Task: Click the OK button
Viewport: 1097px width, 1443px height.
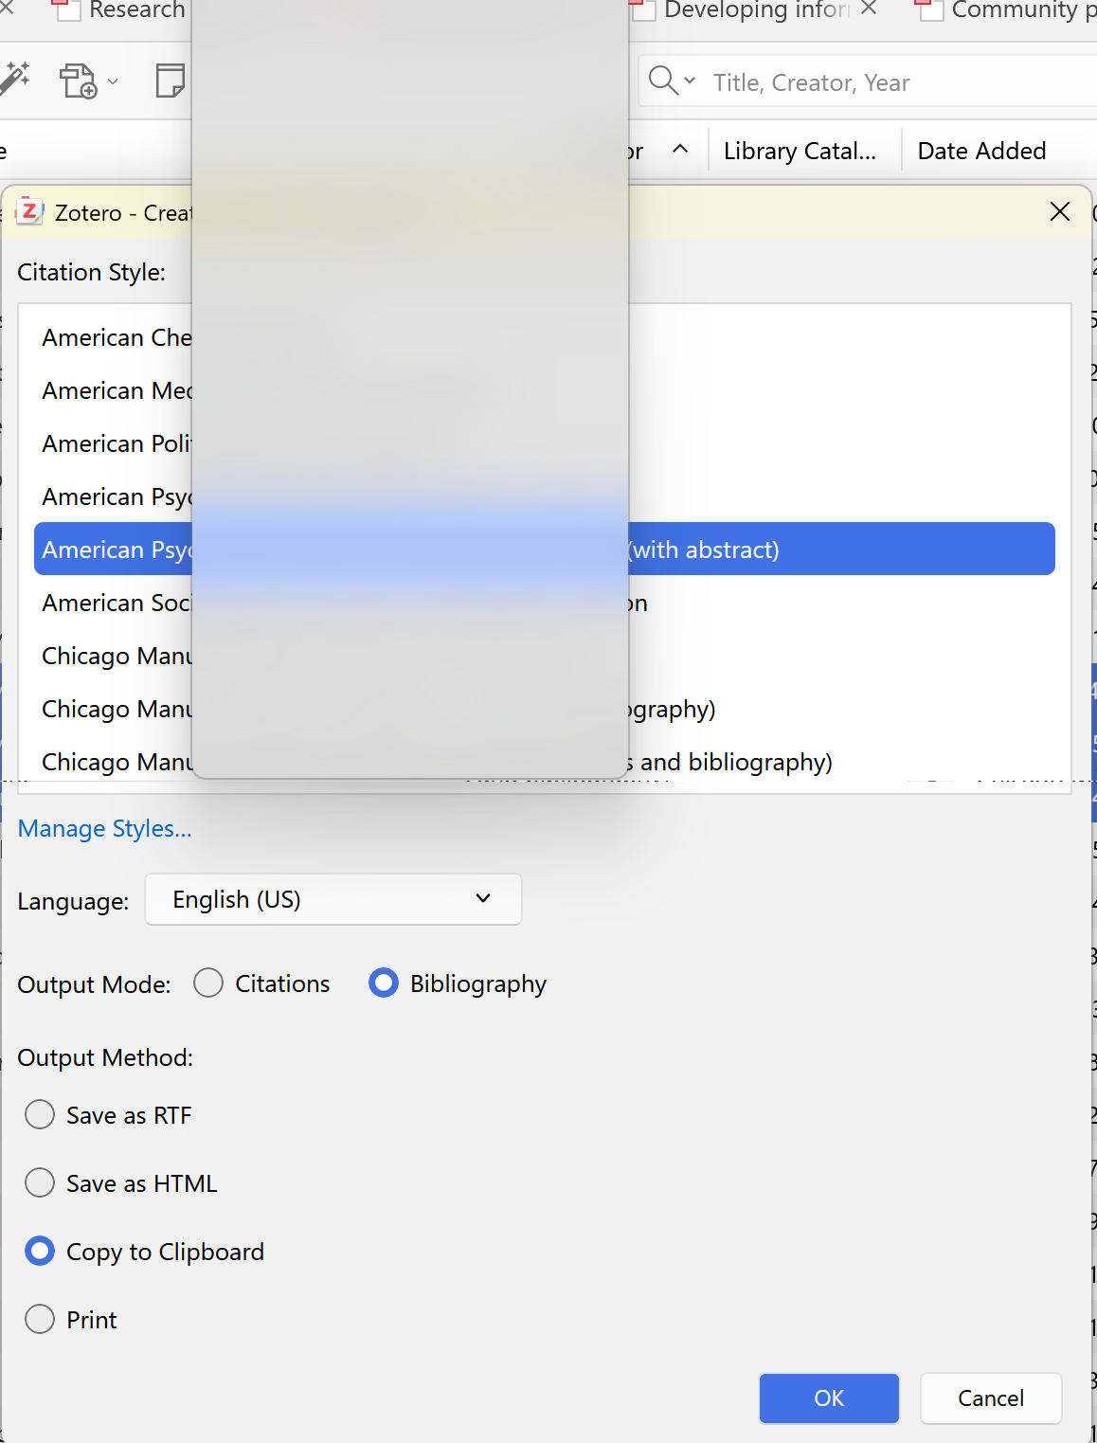Action: [x=829, y=1398]
